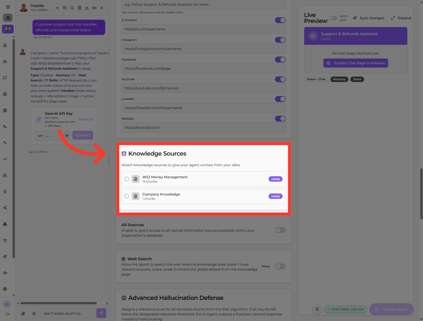423x321 pixels.
Task: Click the Facebook URL input field
Action: (203, 68)
